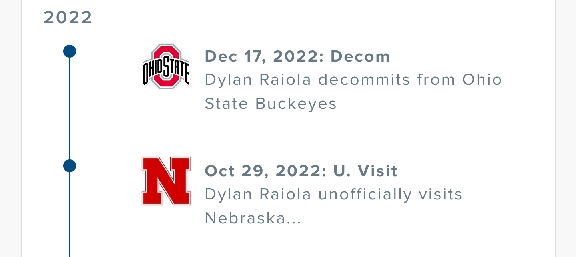This screenshot has height=257, width=576.
Task: Select the Oct 29 timeline dot
Action: click(x=70, y=166)
